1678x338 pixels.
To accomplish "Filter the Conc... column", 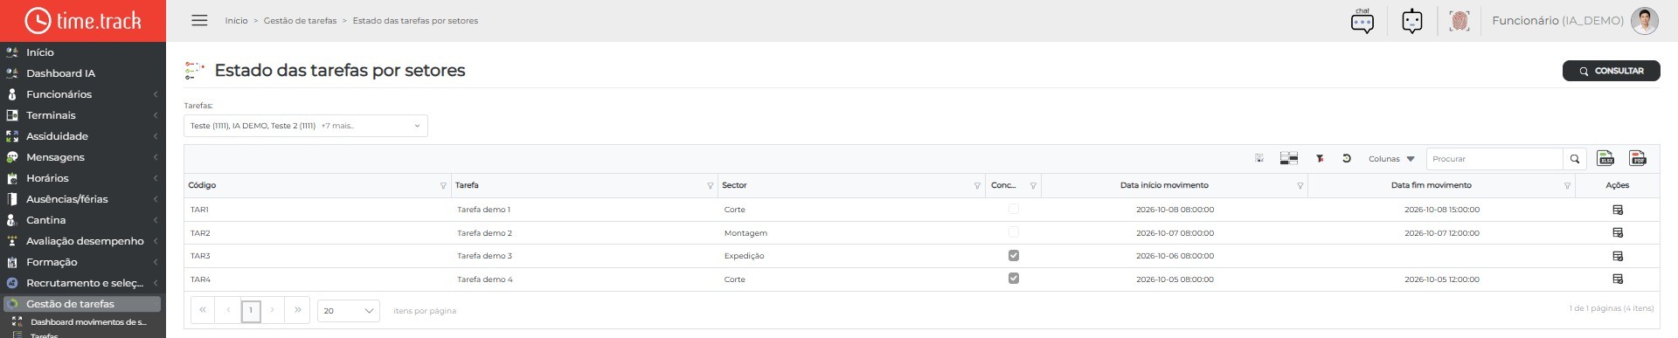I will tap(1033, 186).
